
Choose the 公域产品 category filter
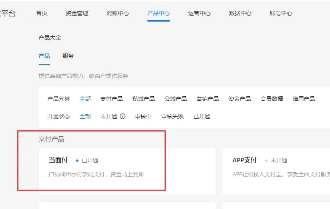175,99
